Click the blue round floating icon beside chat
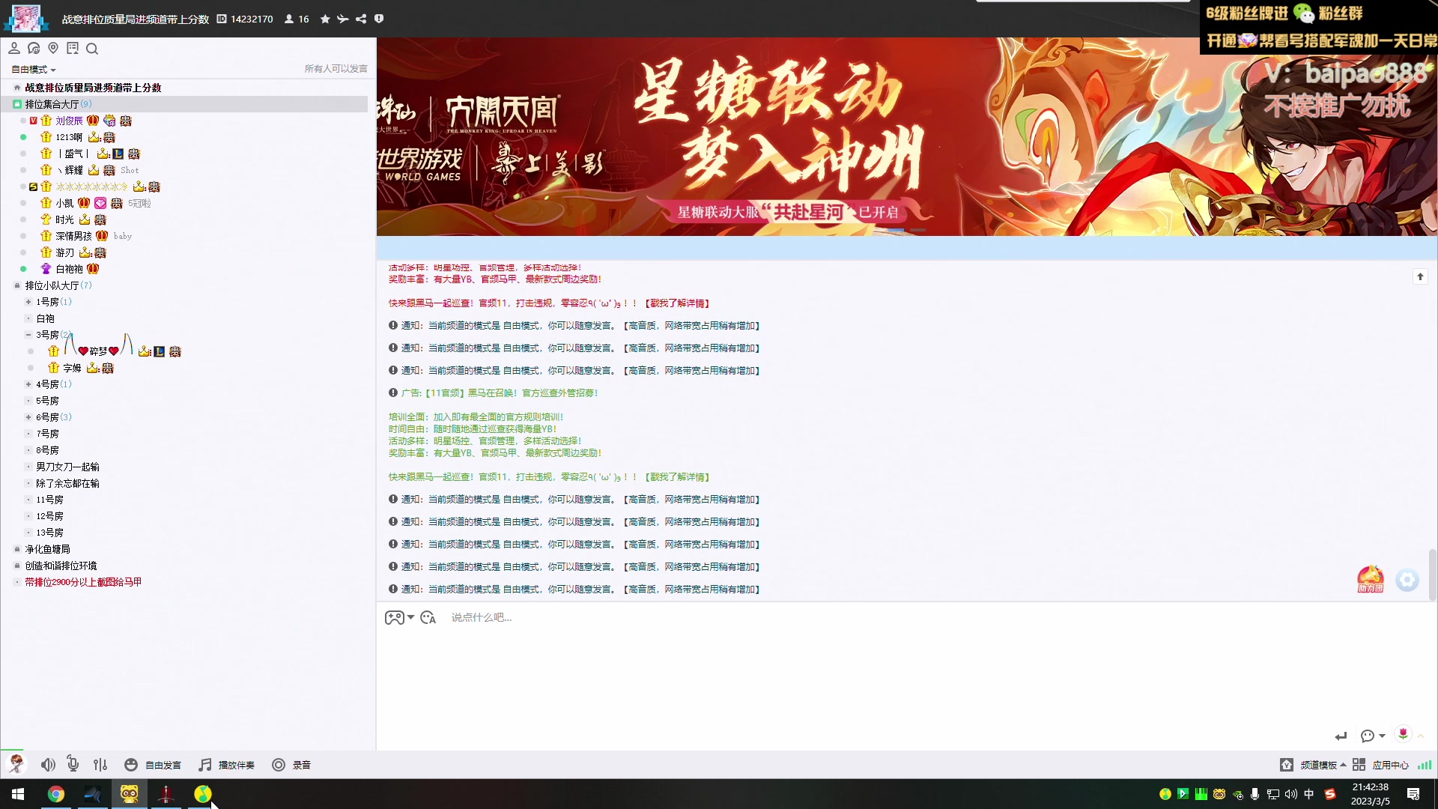 (1407, 580)
